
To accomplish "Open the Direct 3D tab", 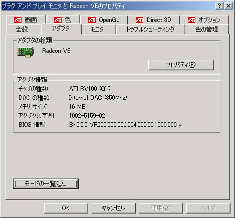I will [x=153, y=20].
